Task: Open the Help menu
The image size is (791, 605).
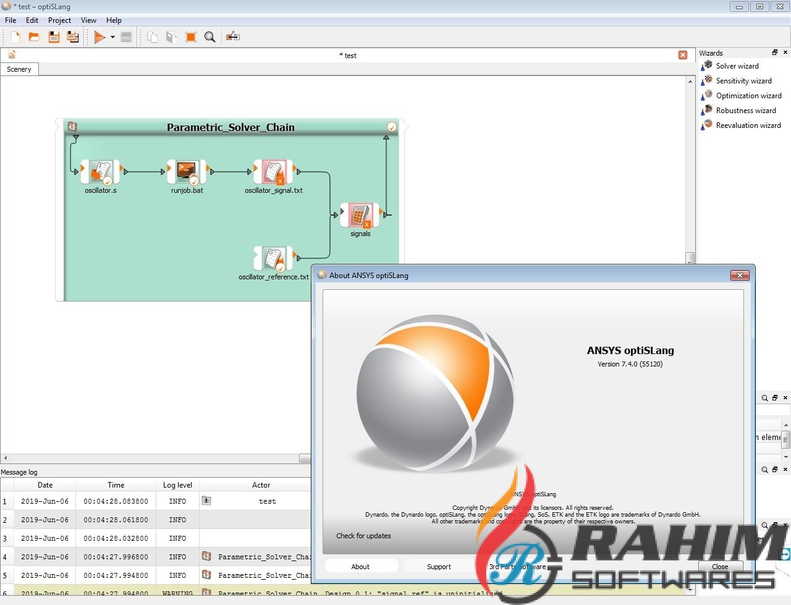Action: click(114, 20)
